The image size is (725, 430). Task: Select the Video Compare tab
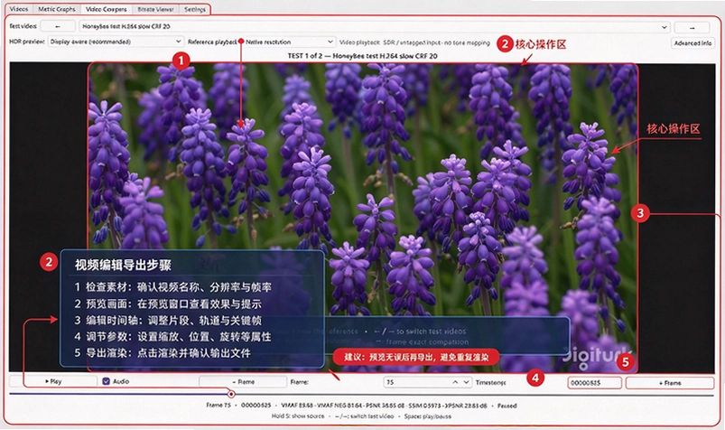[106, 9]
